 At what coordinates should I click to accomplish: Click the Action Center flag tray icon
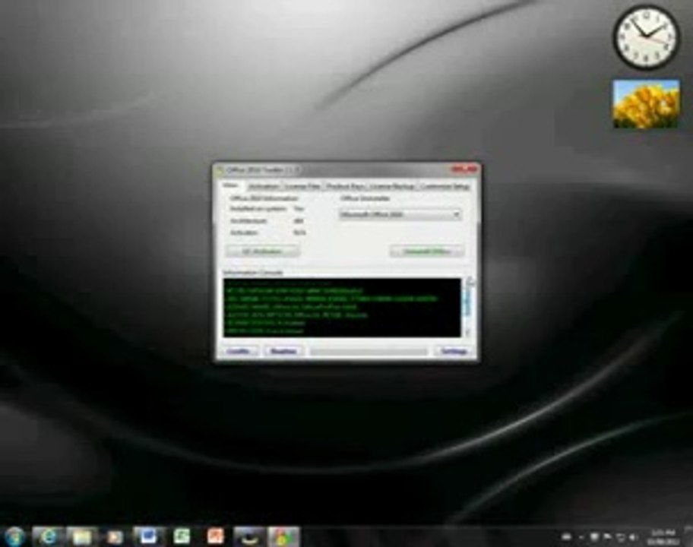[607, 537]
